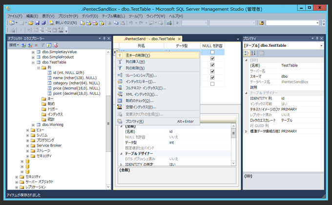The height and width of the screenshot is (205, 332).
Task: Collapse the 列 columns folder
Action: pyautogui.click(x=38, y=68)
